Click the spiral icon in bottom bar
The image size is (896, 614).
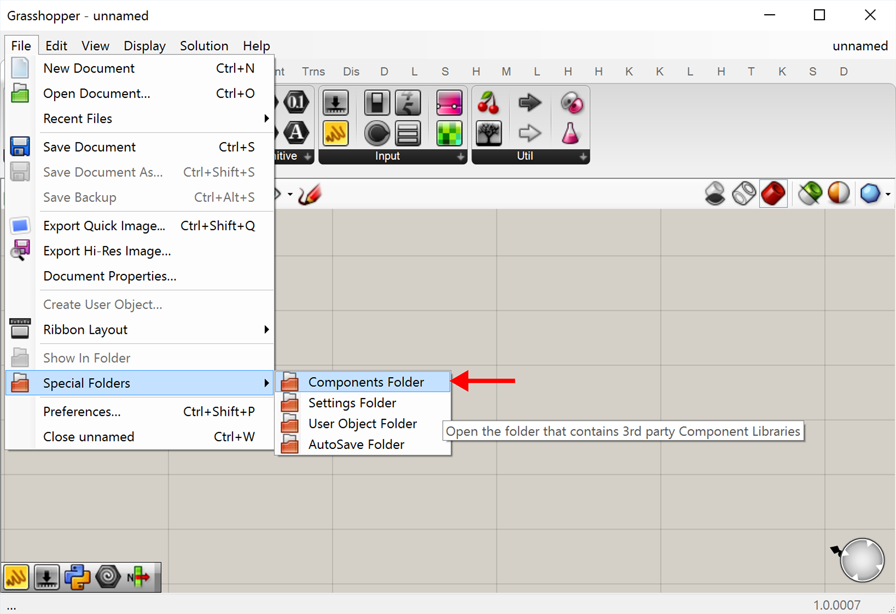tap(108, 577)
